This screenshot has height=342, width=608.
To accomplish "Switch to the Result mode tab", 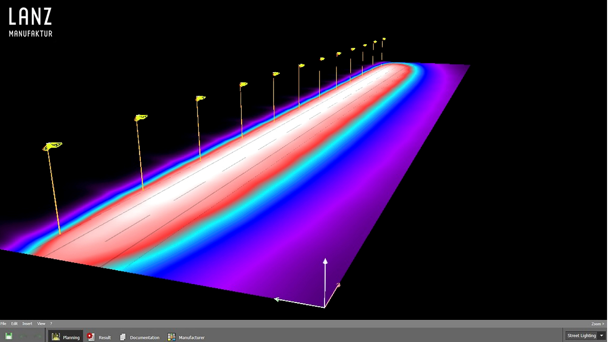I will tap(99, 337).
